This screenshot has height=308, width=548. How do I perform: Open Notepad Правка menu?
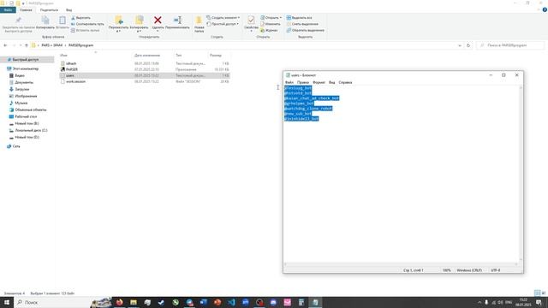tap(303, 82)
